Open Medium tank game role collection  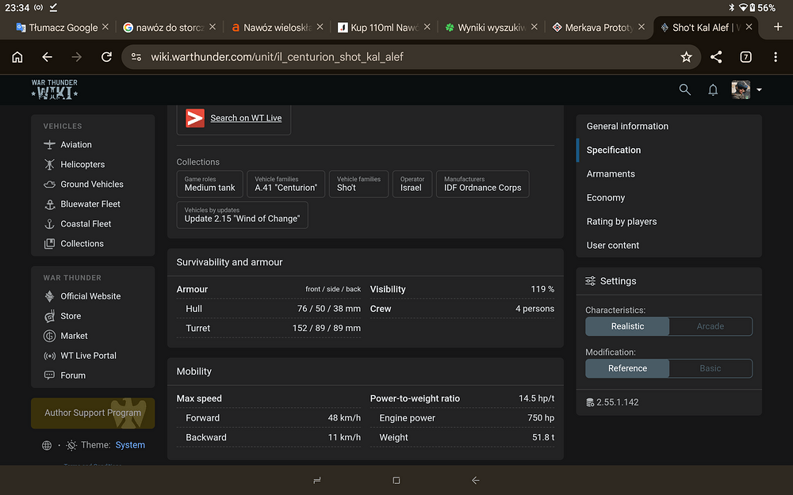click(210, 184)
